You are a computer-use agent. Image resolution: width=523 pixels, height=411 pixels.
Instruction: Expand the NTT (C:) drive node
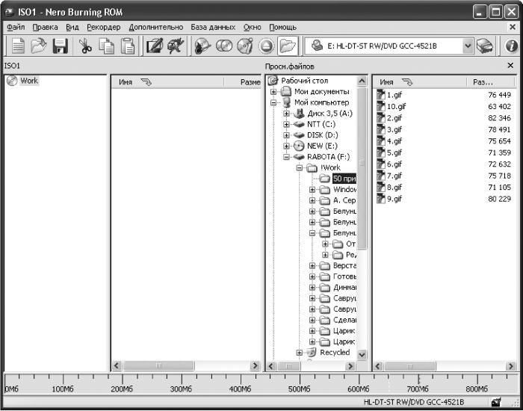tap(286, 125)
